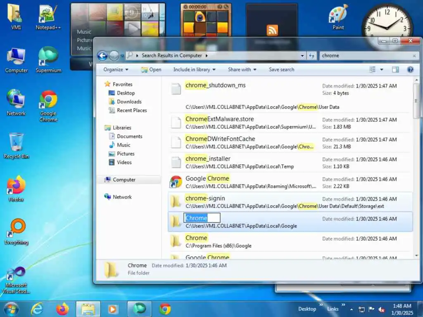This screenshot has height=317, width=423.
Task: Open the Network desktop icon
Action: click(x=16, y=102)
